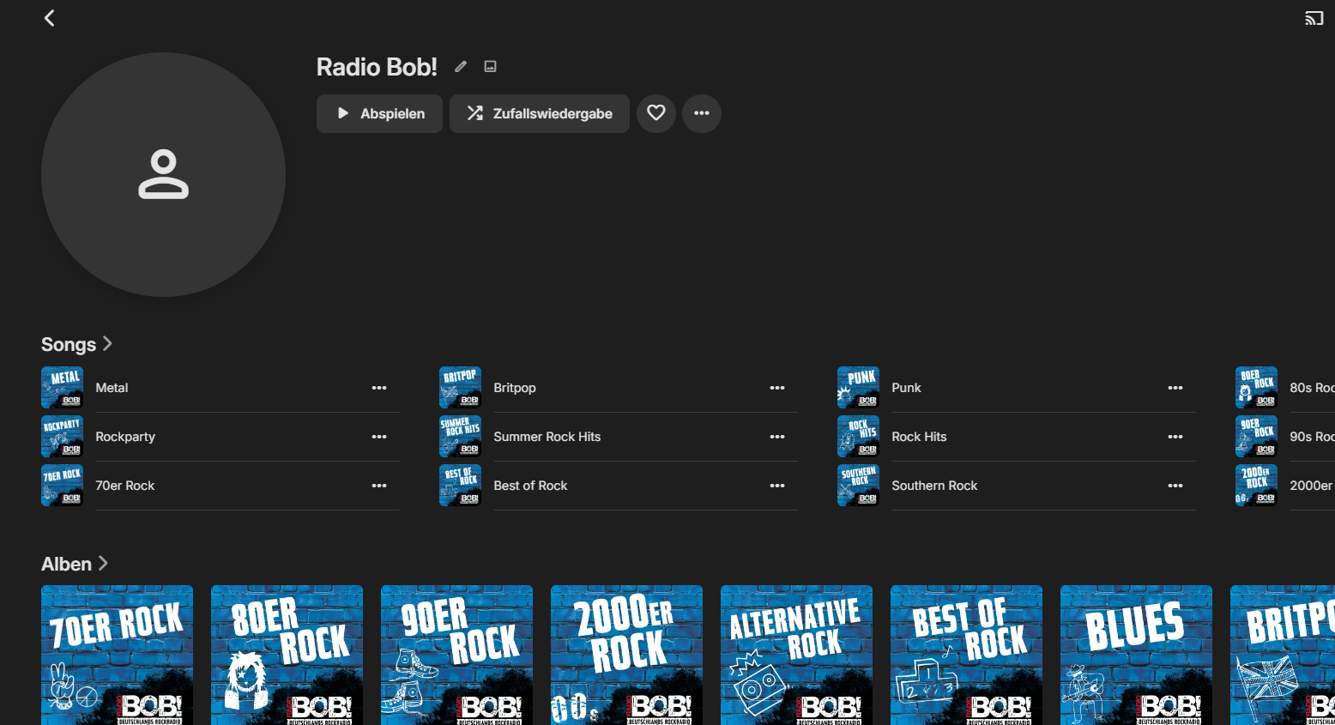
Task: Open the cast to device icon
Action: point(1314,18)
